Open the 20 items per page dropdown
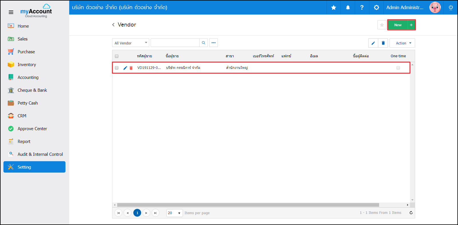This screenshot has height=225, width=458. pyautogui.click(x=175, y=213)
